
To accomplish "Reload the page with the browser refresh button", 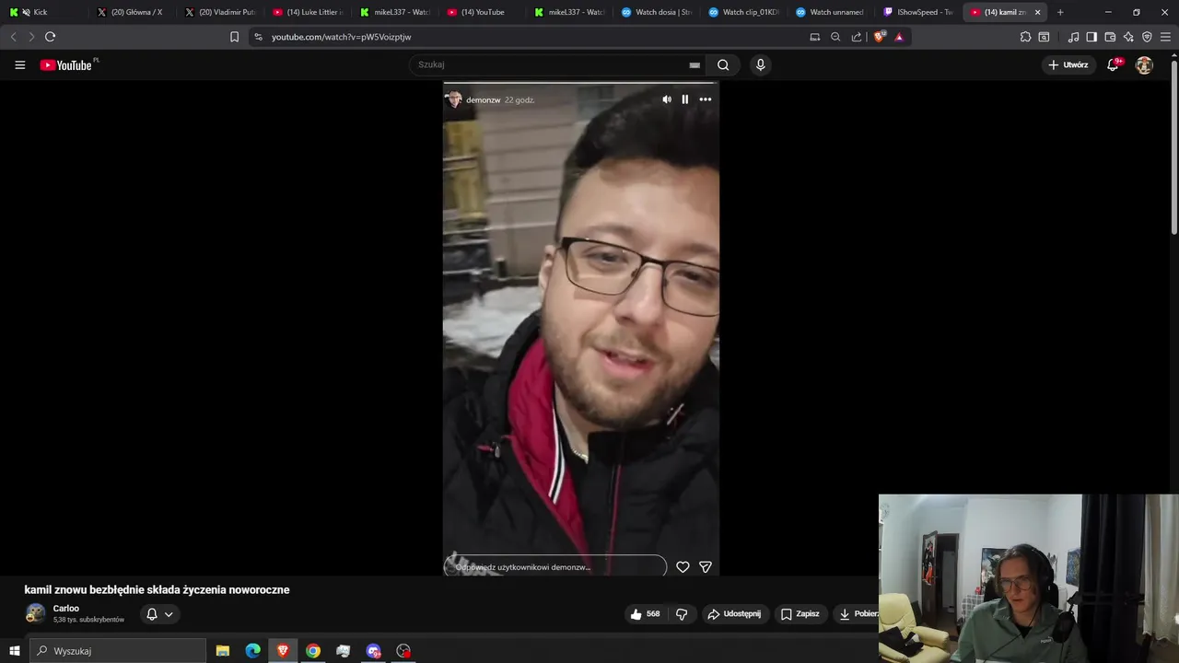I will (50, 37).
